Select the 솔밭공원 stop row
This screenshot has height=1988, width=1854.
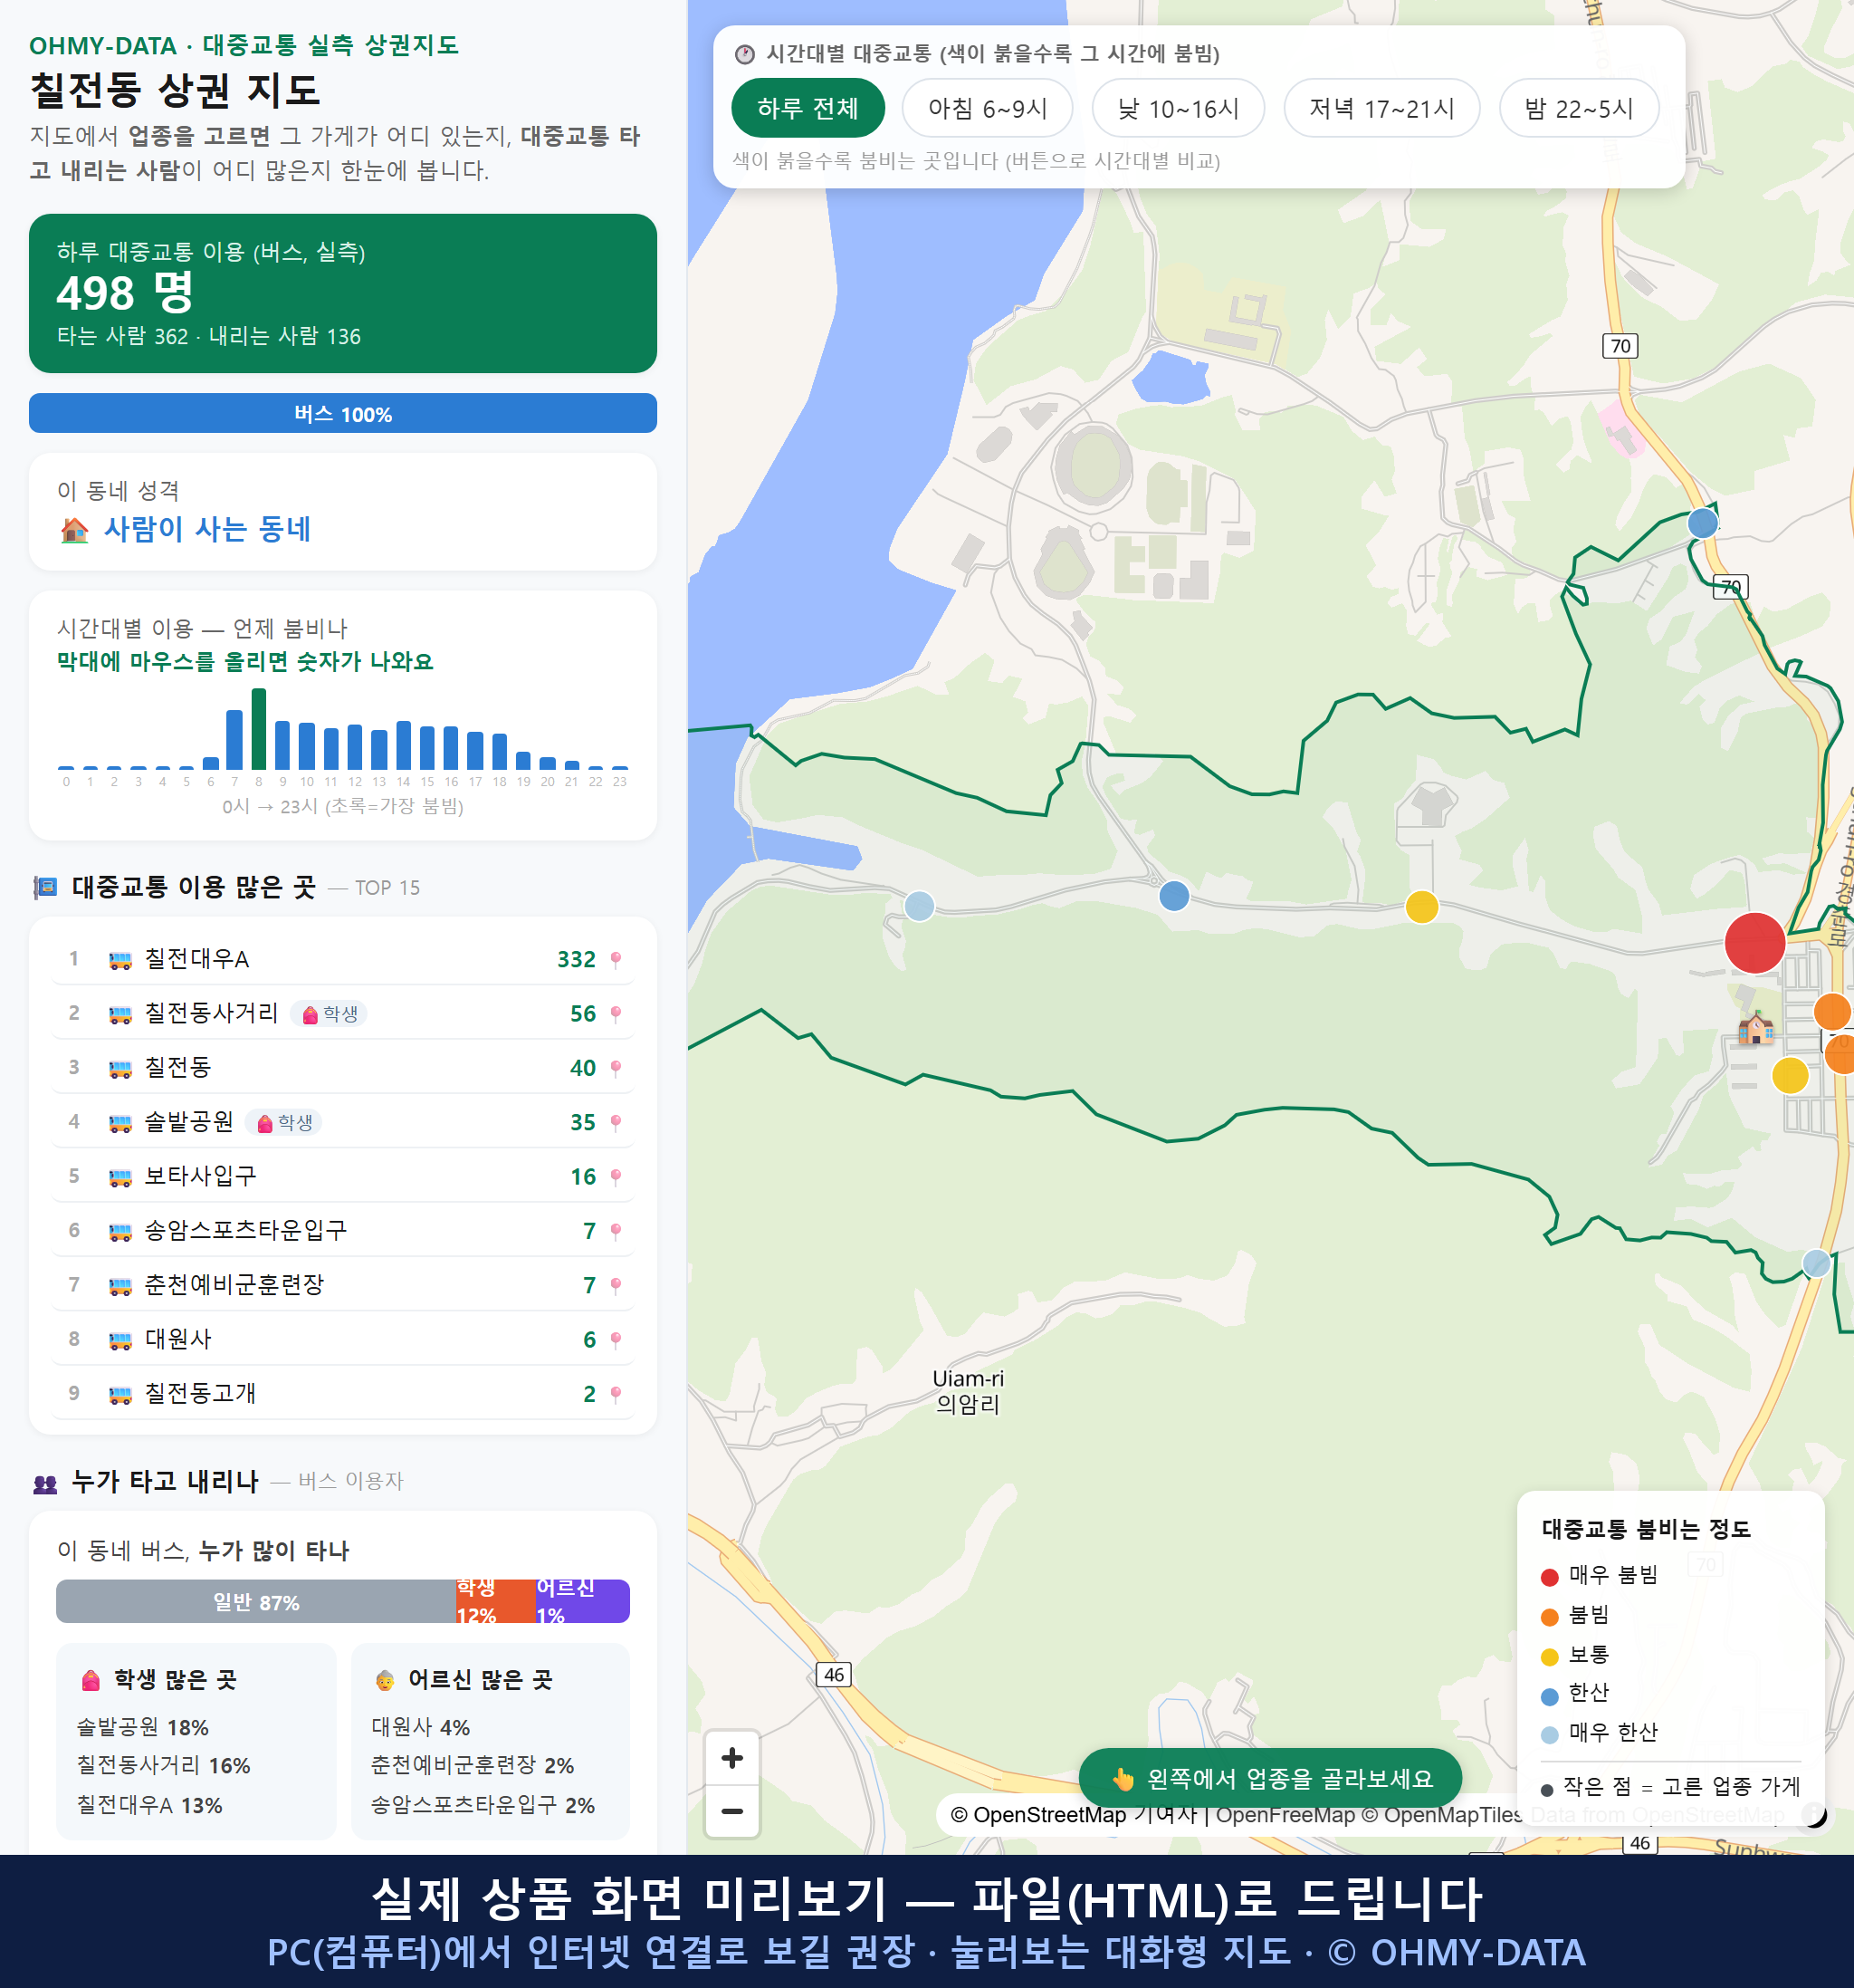343,1122
